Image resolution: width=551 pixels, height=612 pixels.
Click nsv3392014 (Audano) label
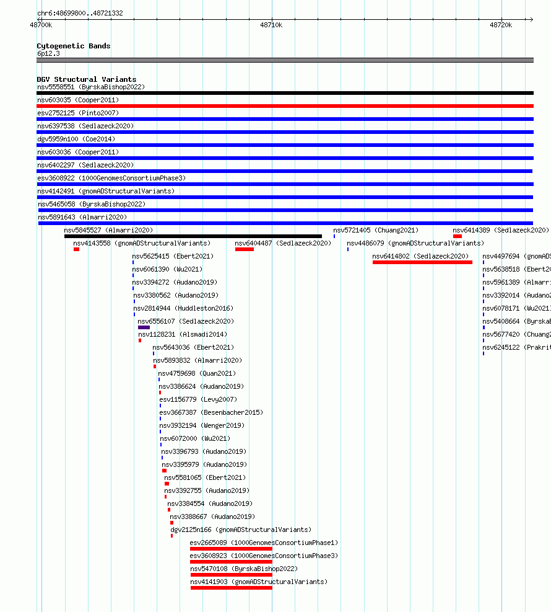tap(517, 295)
